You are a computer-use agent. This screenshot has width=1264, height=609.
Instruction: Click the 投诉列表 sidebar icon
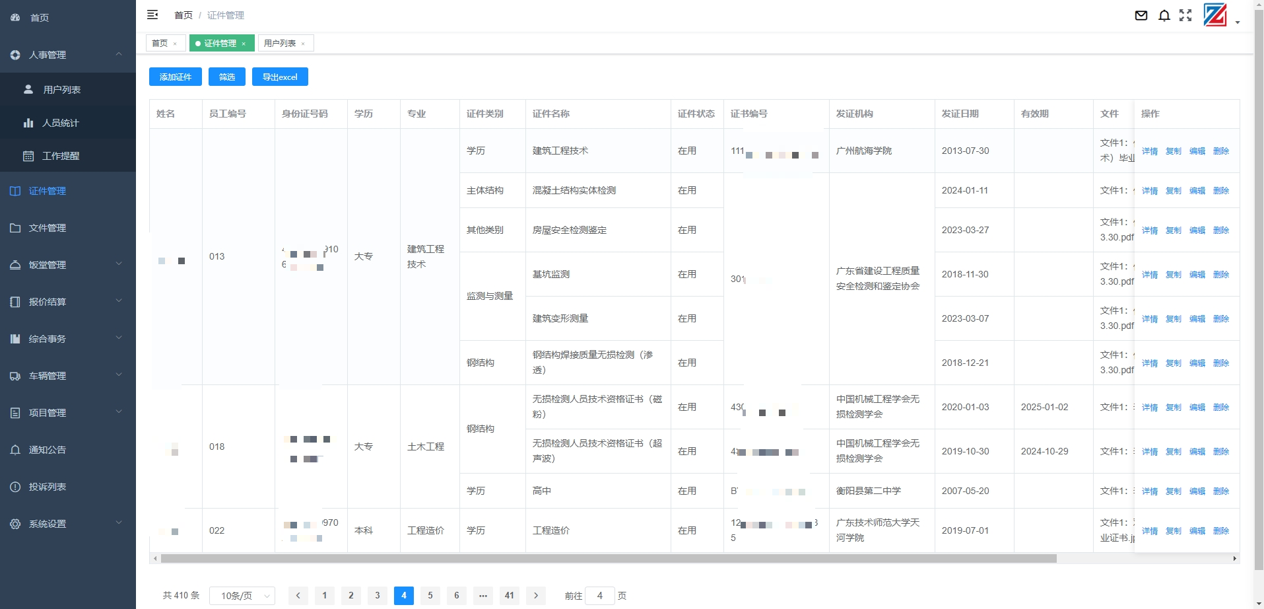tap(15, 487)
